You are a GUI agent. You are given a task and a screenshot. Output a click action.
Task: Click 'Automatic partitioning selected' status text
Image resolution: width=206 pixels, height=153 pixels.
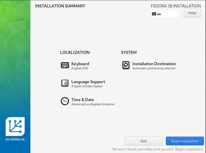154,68
